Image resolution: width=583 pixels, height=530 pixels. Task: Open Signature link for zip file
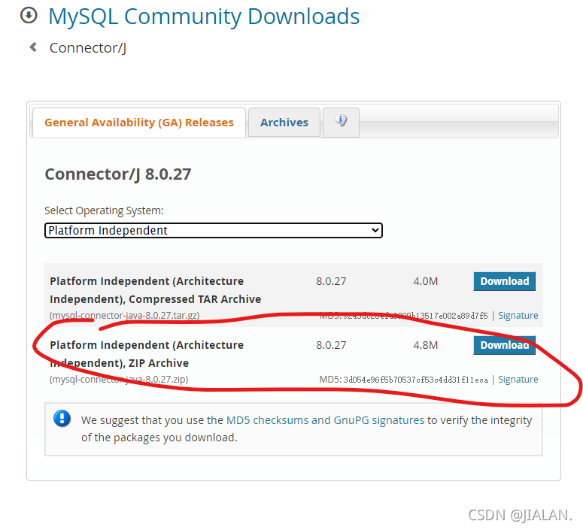click(x=518, y=380)
